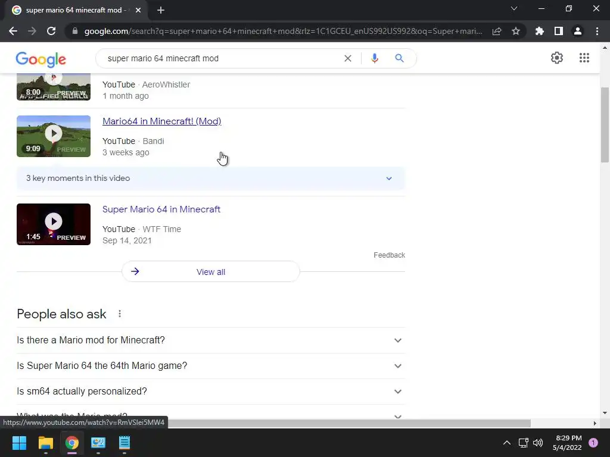This screenshot has width=610, height=457.
Task: Expand 3 key moments in this video
Action: click(211, 179)
